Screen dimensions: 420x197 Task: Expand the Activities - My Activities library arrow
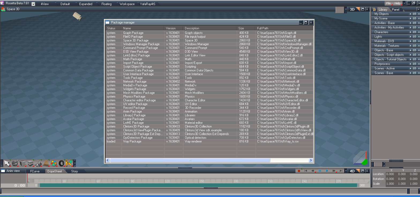tap(410, 28)
